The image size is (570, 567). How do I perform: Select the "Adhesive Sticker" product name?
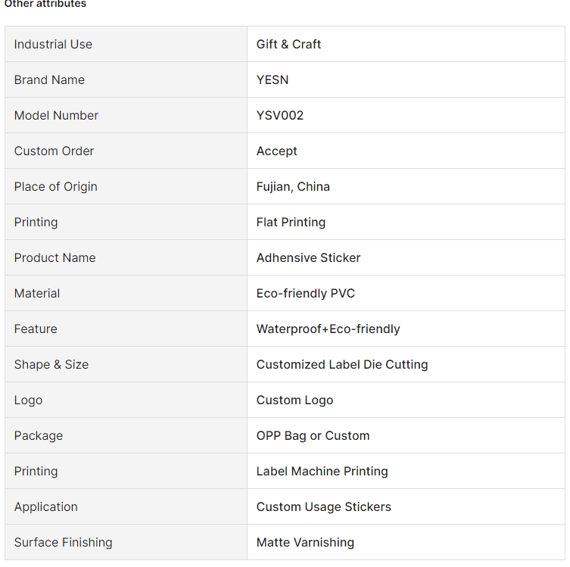click(308, 257)
